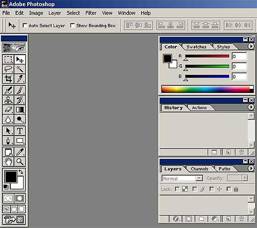Toggle lock image pixels checkbox
This screenshot has height=228, width=257.
pyautogui.click(x=194, y=189)
